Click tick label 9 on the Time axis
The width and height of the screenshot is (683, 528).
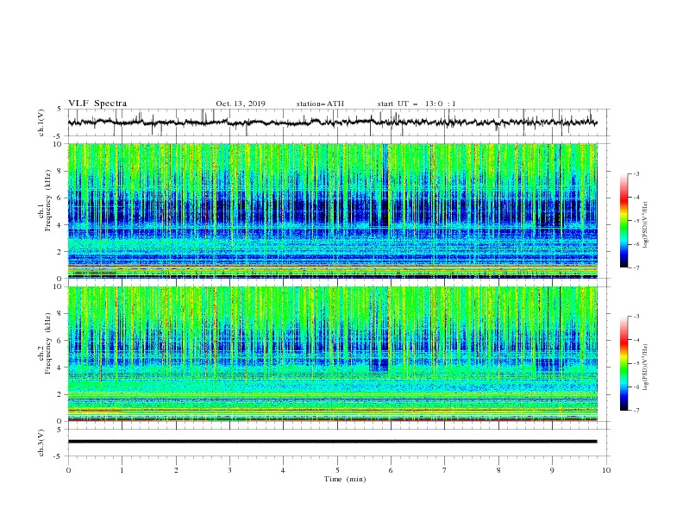click(552, 470)
